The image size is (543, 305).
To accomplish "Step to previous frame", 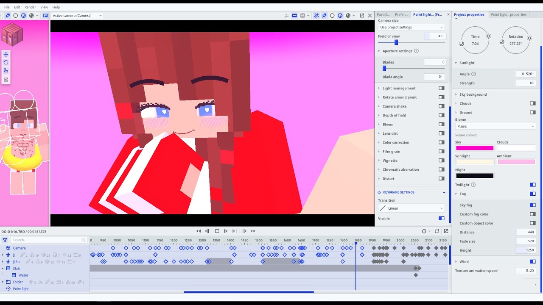I will click(207, 231).
